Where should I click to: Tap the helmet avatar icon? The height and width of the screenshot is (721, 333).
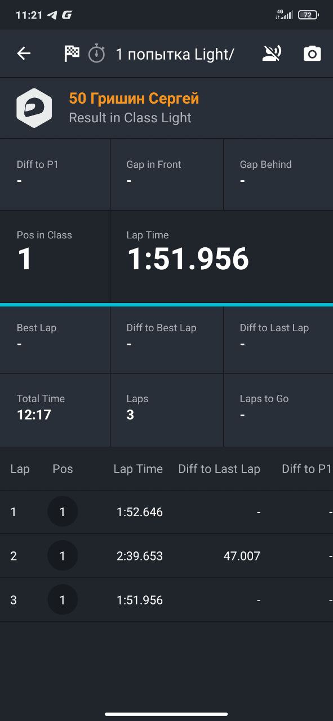(34, 108)
